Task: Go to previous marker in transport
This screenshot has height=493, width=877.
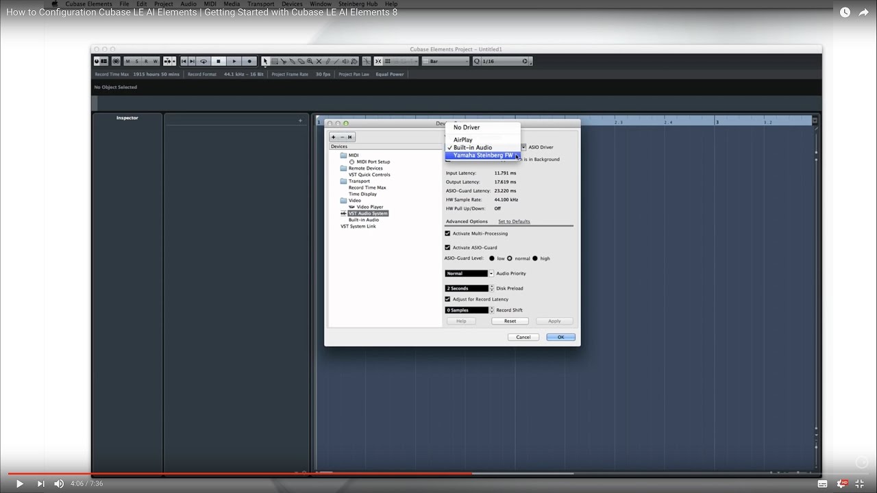Action: 184,61
